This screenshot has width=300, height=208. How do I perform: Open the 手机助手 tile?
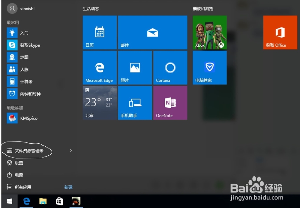click(x=135, y=103)
